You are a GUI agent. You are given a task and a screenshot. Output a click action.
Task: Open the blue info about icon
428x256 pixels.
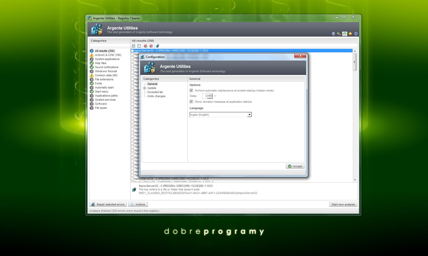(x=356, y=34)
